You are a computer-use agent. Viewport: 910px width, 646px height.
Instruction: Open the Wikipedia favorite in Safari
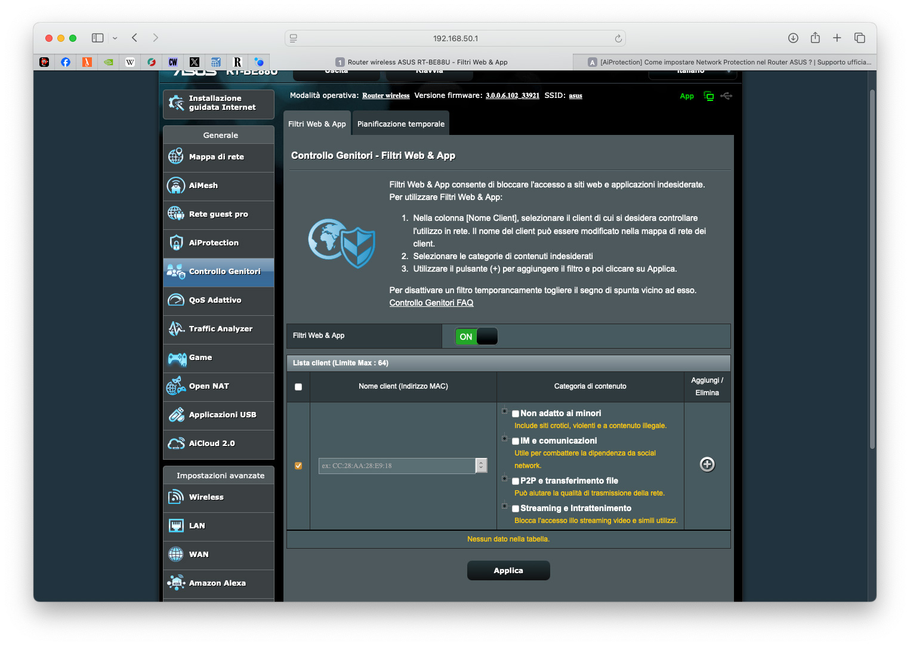pyautogui.click(x=130, y=62)
